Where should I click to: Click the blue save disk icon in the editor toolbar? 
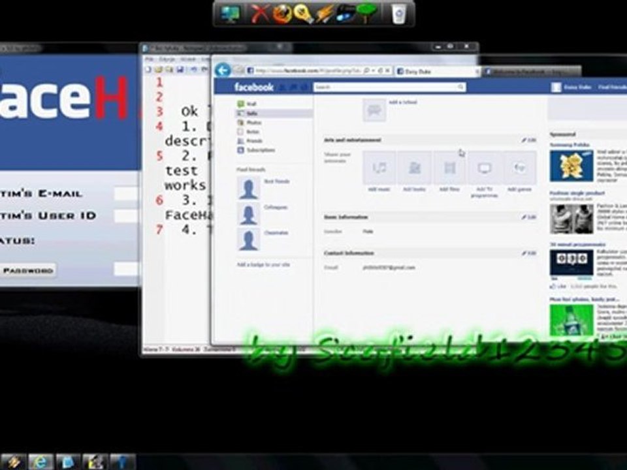click(x=180, y=70)
